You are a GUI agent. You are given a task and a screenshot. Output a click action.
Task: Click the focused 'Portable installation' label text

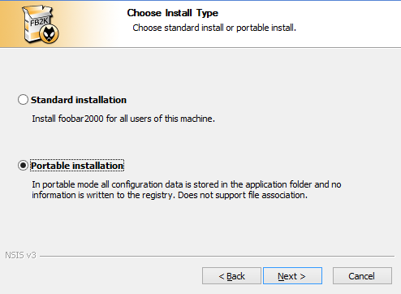click(x=77, y=166)
